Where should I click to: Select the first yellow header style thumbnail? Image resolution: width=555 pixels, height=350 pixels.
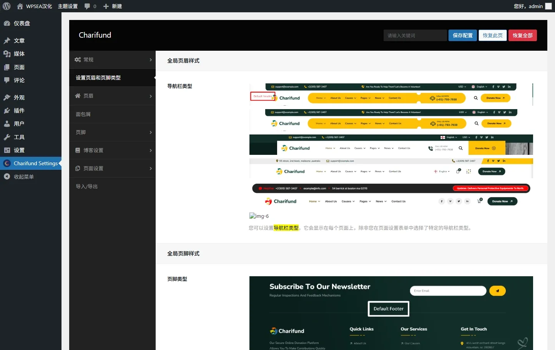(x=390, y=95)
